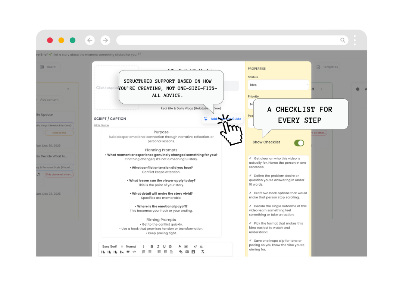Create an ordered numbered list

coord(144,252)
